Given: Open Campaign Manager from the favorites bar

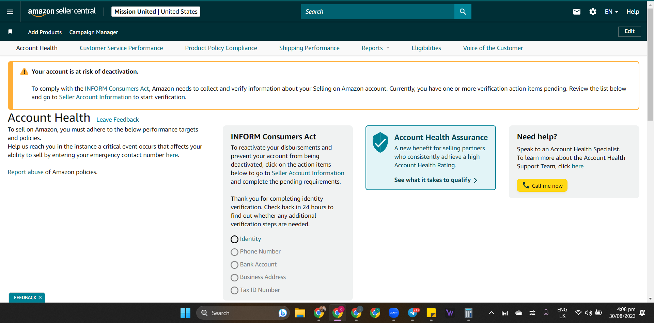Looking at the screenshot, I should (x=94, y=32).
